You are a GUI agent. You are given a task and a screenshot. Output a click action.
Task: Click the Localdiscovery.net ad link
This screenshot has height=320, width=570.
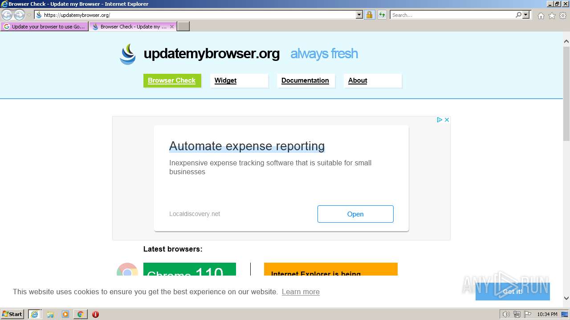[x=195, y=214]
